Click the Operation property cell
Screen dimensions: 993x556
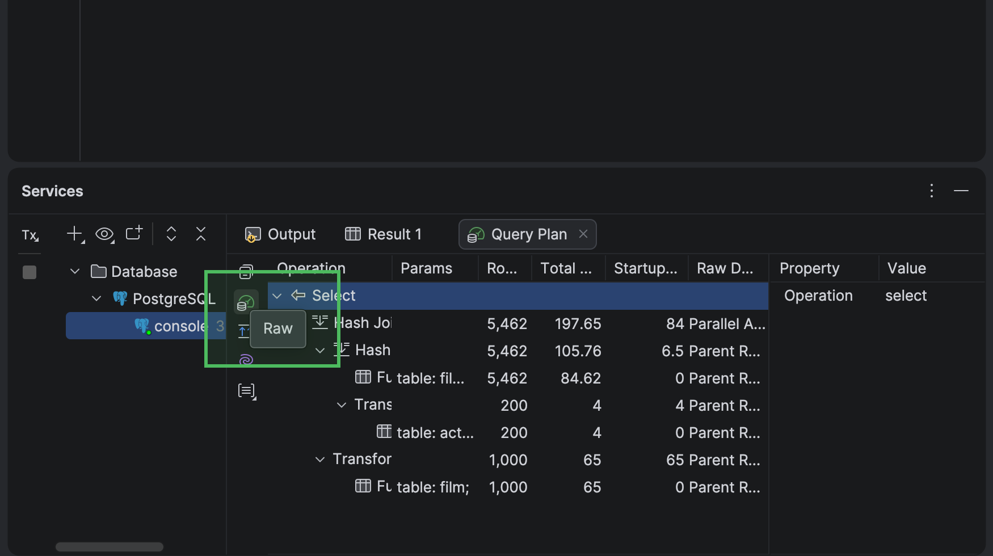pos(818,296)
